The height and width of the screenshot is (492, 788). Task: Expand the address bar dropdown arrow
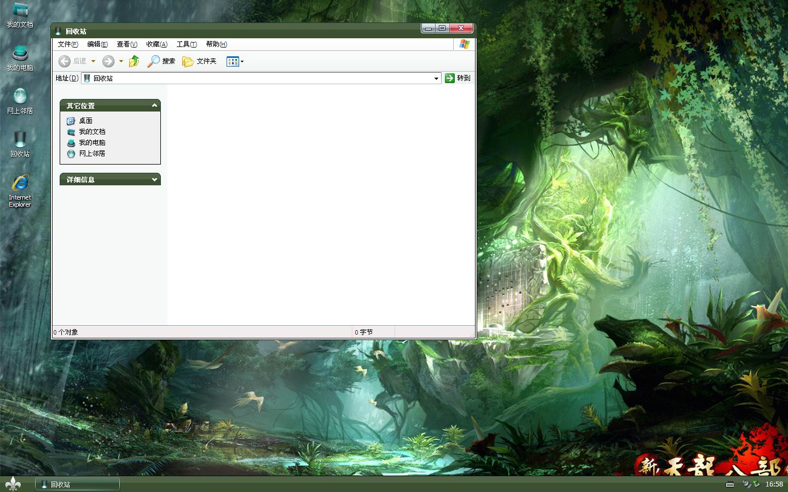(436, 78)
